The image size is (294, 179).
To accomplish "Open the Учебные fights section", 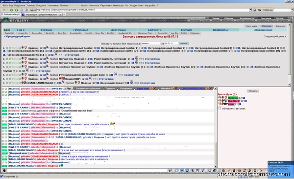I will [47, 30].
